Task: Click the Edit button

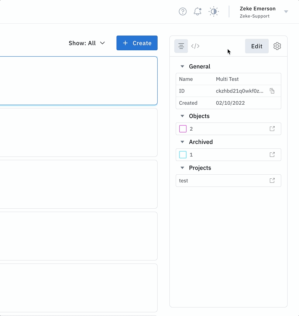Action: click(x=257, y=46)
